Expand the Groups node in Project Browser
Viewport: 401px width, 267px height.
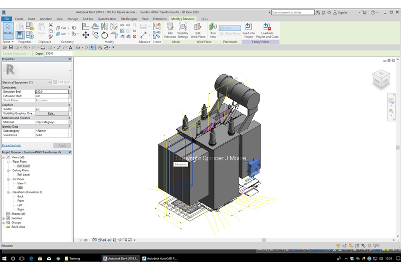pyautogui.click(x=4, y=223)
